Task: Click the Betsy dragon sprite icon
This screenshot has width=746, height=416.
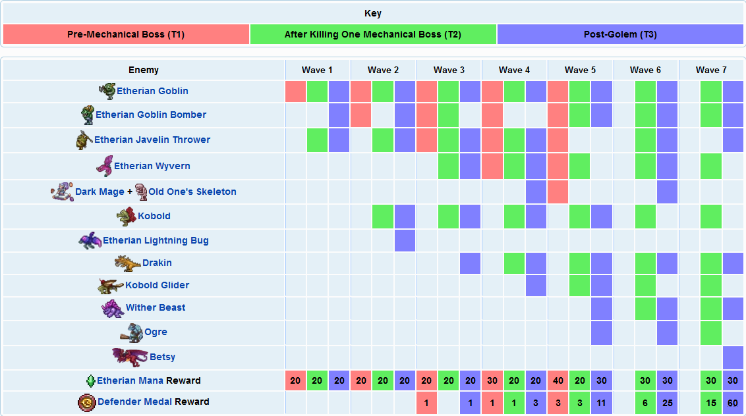Action: [x=130, y=357]
